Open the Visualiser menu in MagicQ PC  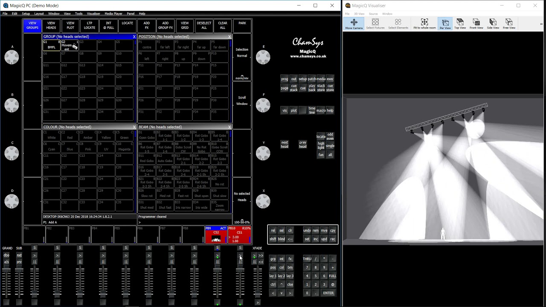click(93, 14)
